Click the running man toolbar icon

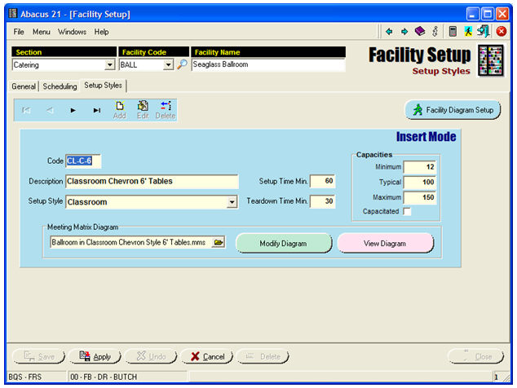point(469,32)
